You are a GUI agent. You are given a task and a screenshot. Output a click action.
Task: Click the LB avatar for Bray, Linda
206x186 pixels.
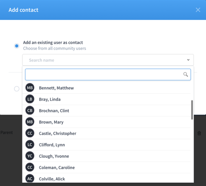click(x=30, y=99)
